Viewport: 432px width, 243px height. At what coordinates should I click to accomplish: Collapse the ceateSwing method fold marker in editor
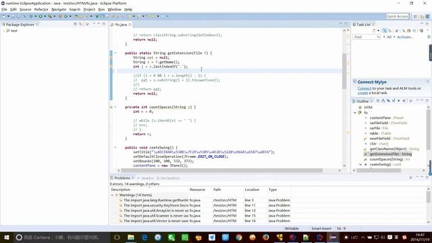tap(115, 147)
